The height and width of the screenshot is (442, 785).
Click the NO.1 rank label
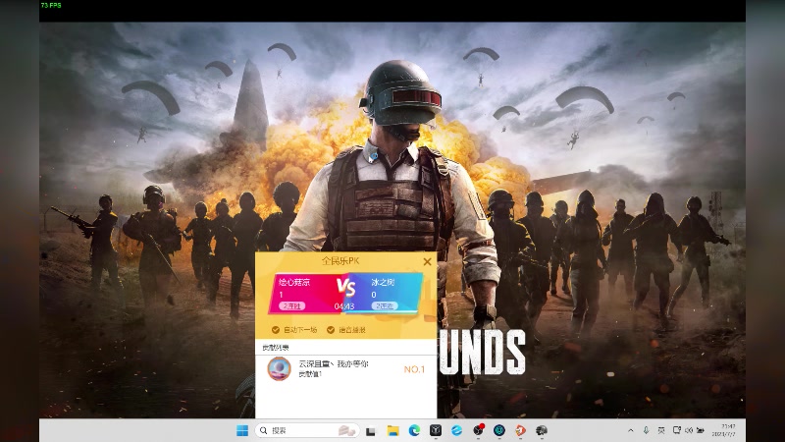coord(414,369)
